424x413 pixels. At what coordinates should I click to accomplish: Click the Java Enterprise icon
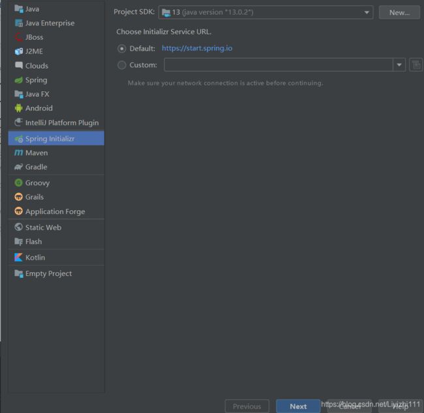click(x=19, y=23)
